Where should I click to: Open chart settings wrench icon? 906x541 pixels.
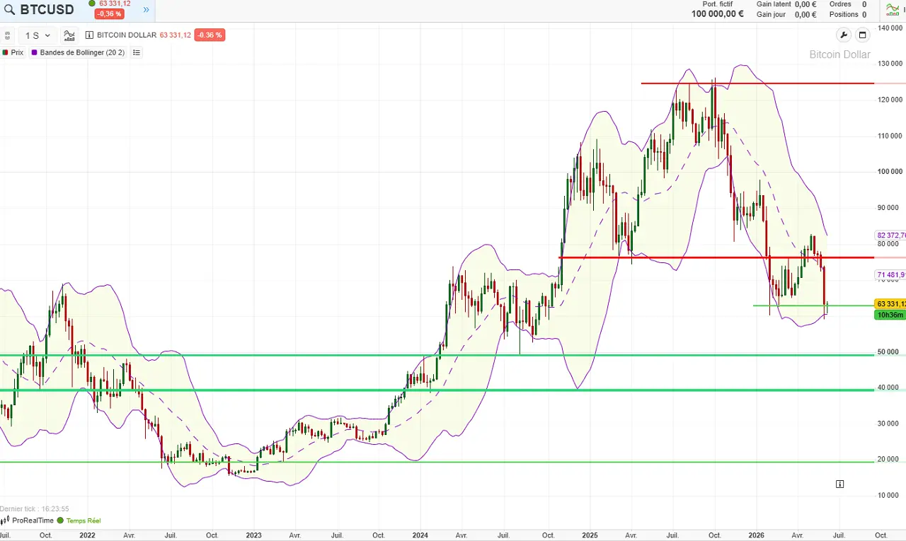(843, 35)
